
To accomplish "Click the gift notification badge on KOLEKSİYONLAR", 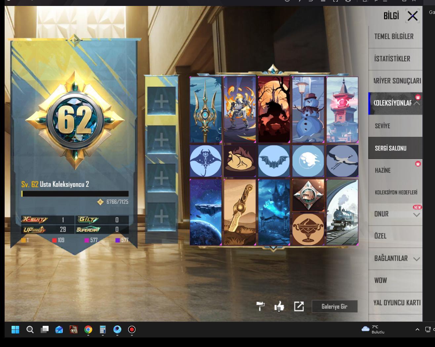I will coord(418,97).
